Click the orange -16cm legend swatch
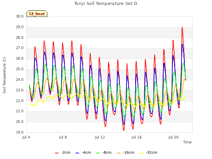Image resolution: width=212 pixels, height=159 pixels. click(x=119, y=153)
